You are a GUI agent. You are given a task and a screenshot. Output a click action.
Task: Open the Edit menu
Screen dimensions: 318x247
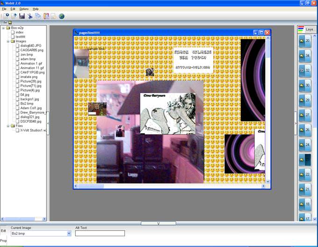pos(13,9)
